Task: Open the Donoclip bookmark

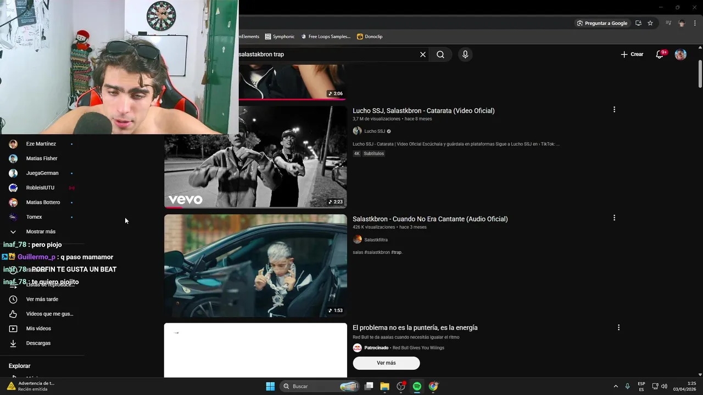Action: pos(370,36)
